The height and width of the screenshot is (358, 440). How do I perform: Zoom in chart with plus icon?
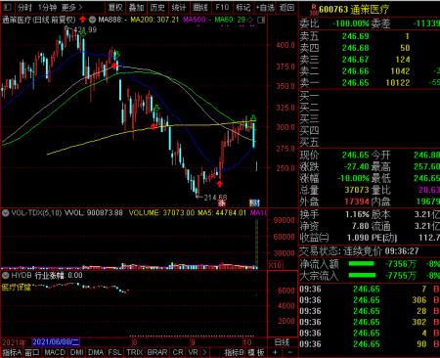click(x=275, y=352)
